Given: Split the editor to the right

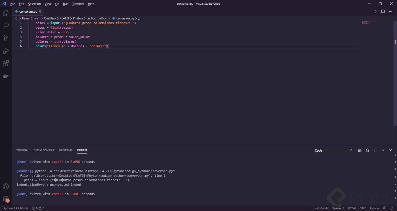Looking at the screenshot, I should point(383,12).
